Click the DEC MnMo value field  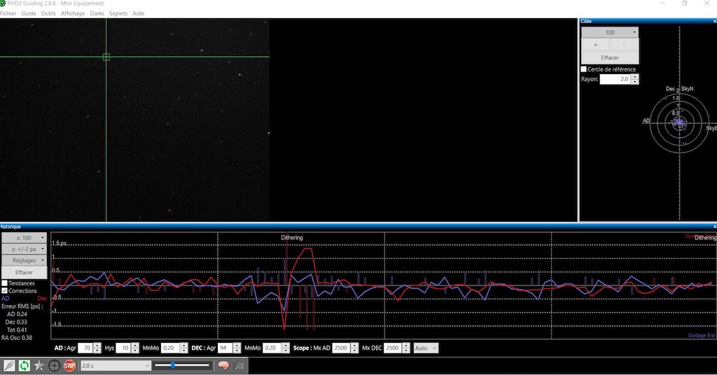272,348
